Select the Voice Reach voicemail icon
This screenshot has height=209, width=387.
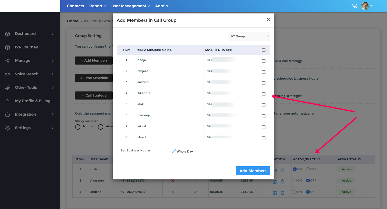tap(7, 74)
